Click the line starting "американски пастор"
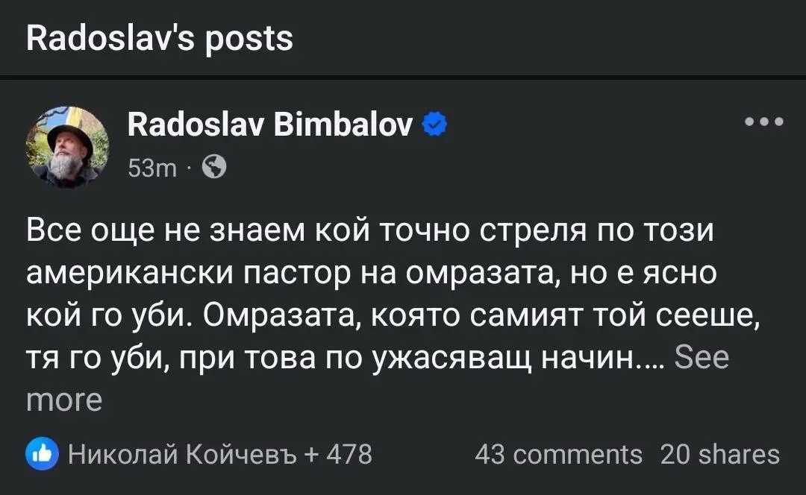 [370, 274]
